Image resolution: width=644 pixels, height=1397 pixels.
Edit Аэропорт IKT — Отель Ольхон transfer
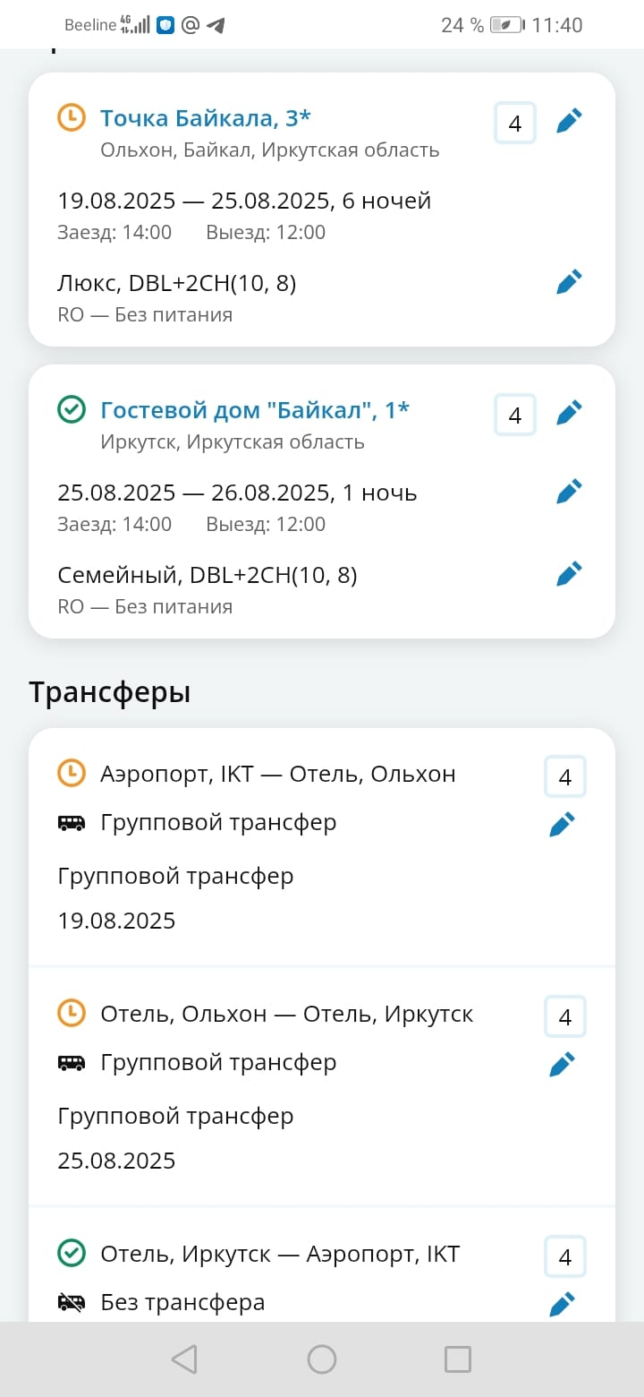[x=562, y=825]
